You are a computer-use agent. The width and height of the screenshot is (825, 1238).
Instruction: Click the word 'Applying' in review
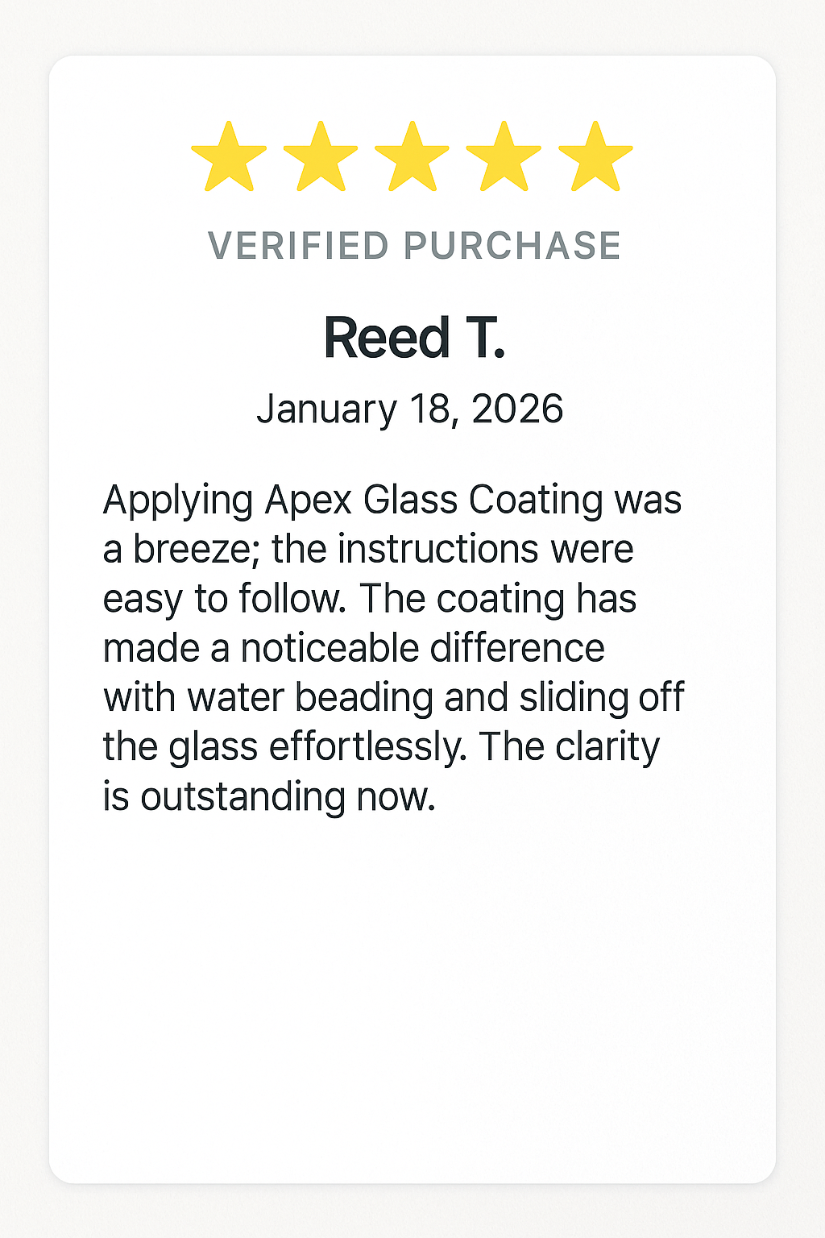[178, 502]
